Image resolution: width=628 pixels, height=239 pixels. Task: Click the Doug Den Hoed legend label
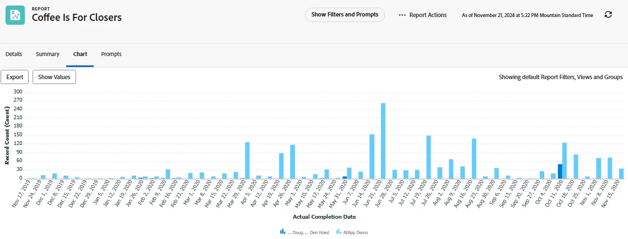(308, 232)
